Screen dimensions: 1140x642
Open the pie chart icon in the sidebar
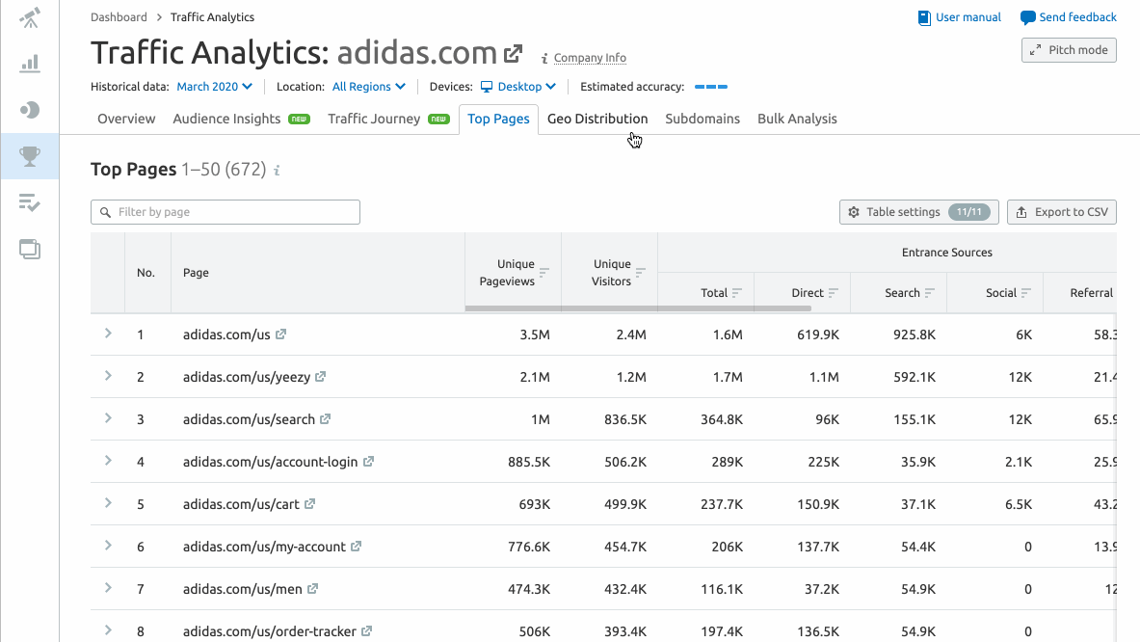click(x=30, y=110)
